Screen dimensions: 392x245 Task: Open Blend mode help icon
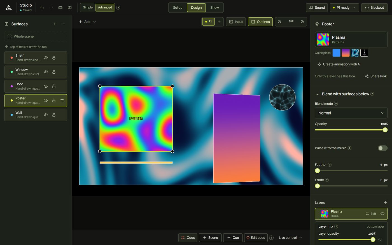pos(336,104)
